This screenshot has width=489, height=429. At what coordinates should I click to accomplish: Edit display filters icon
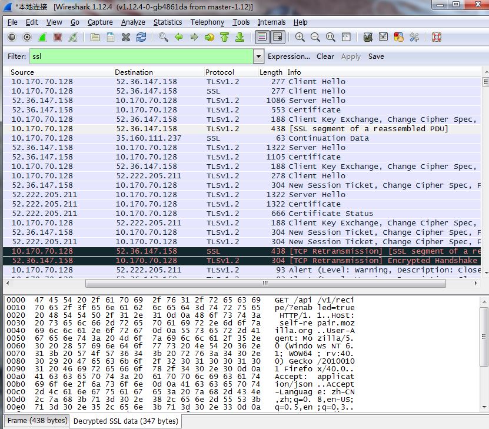[x=383, y=37]
